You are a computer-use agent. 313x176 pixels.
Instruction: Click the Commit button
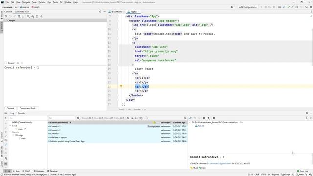pos(10,108)
